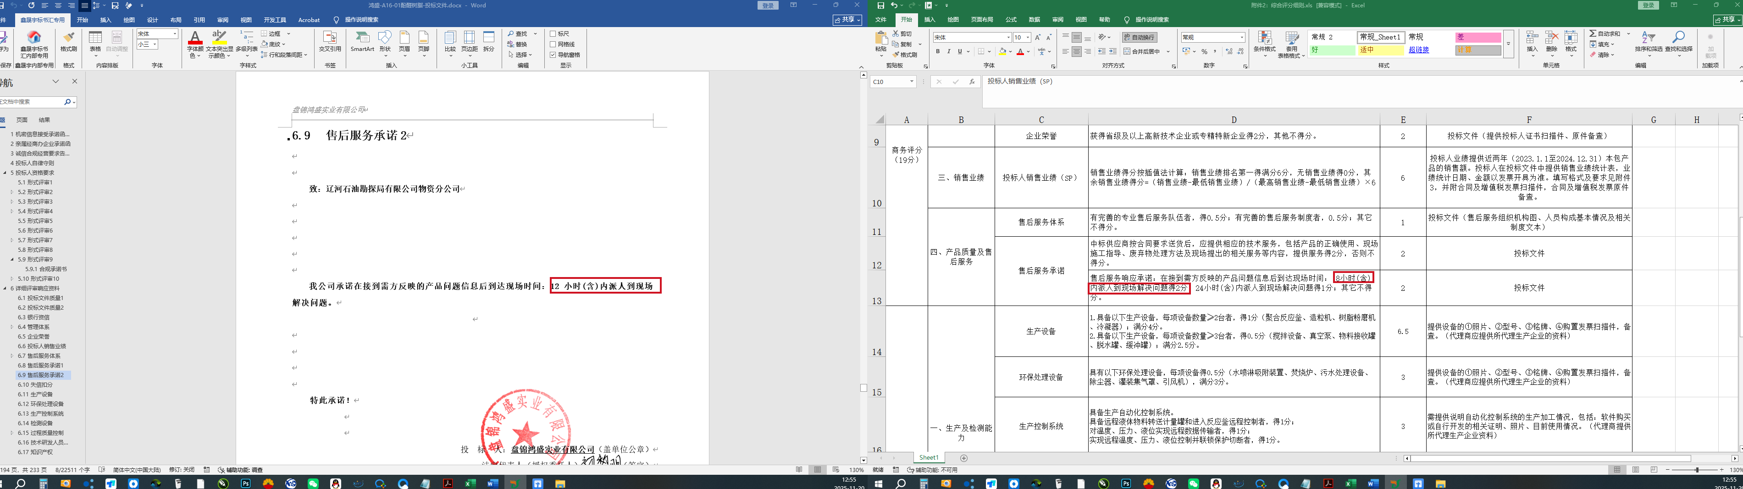
Task: Open WeChat from the left Windows taskbar
Action: (x=313, y=483)
